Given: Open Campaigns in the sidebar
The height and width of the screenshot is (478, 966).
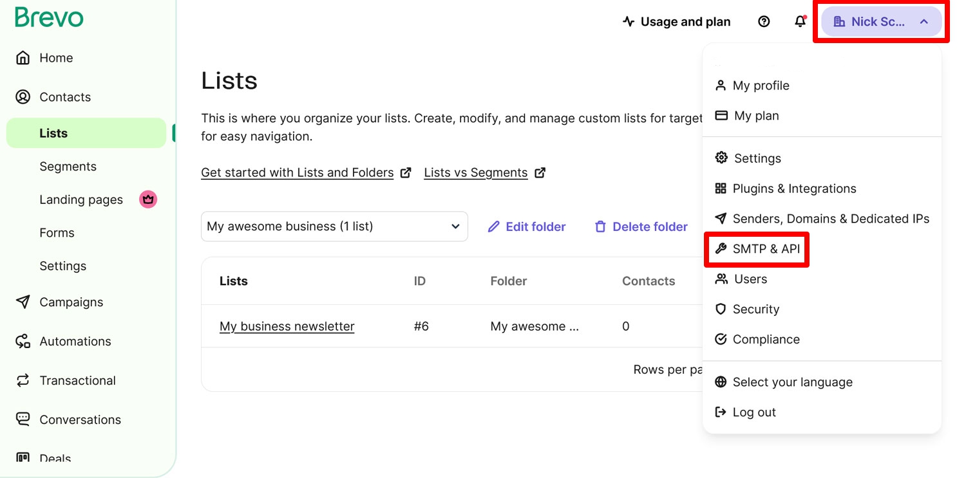Looking at the screenshot, I should [x=71, y=302].
